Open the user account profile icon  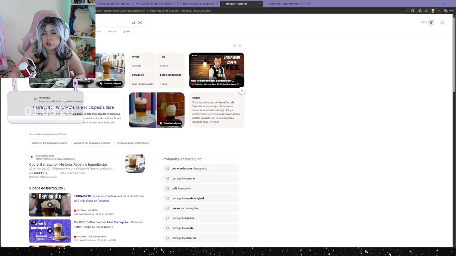(x=442, y=22)
